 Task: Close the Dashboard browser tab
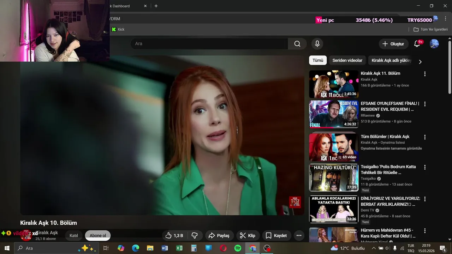click(145, 6)
